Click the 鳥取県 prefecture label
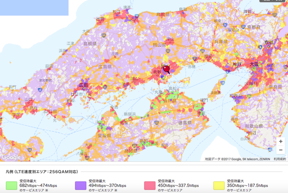The image size is (288, 193). pyautogui.click(x=163, y=14)
